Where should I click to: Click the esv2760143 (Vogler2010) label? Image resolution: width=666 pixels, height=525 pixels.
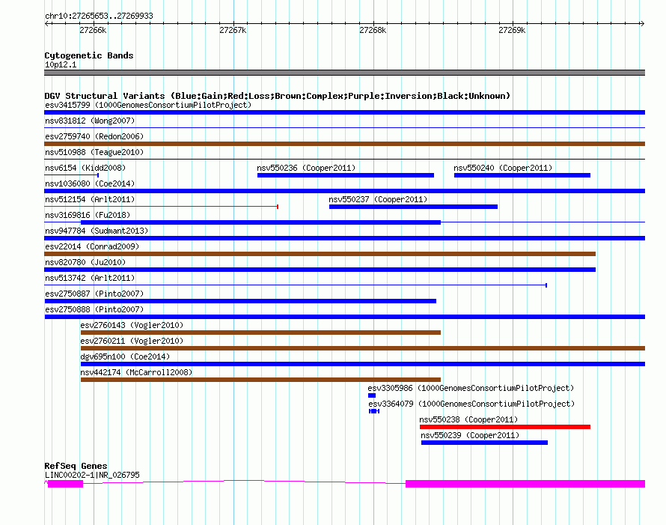click(x=132, y=325)
